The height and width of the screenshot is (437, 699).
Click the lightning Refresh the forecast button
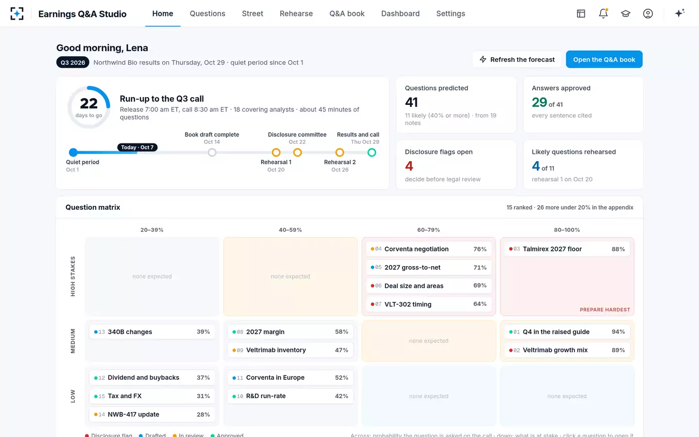pos(517,59)
